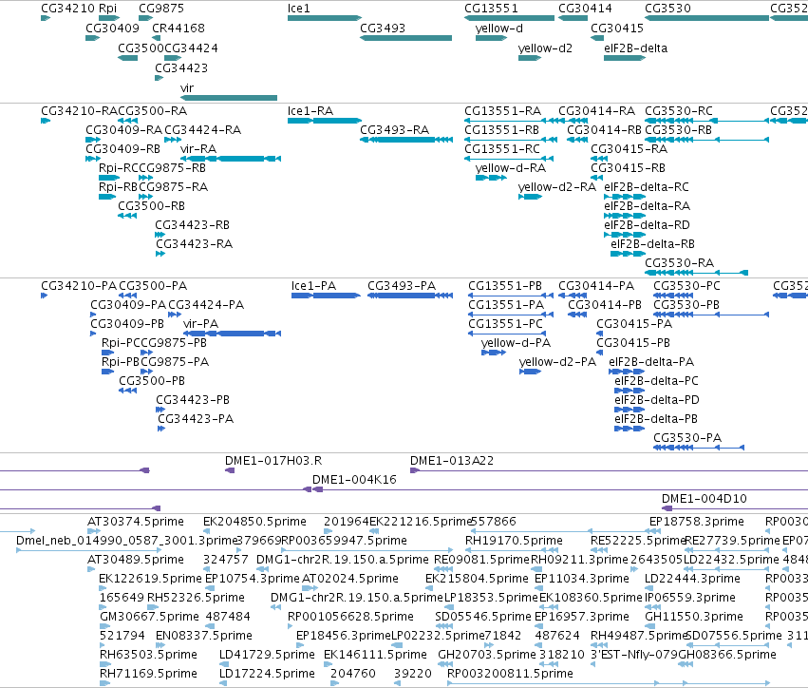This screenshot has width=808, height=688.
Task: Select the CG34424 gene label
Action: click(191, 48)
